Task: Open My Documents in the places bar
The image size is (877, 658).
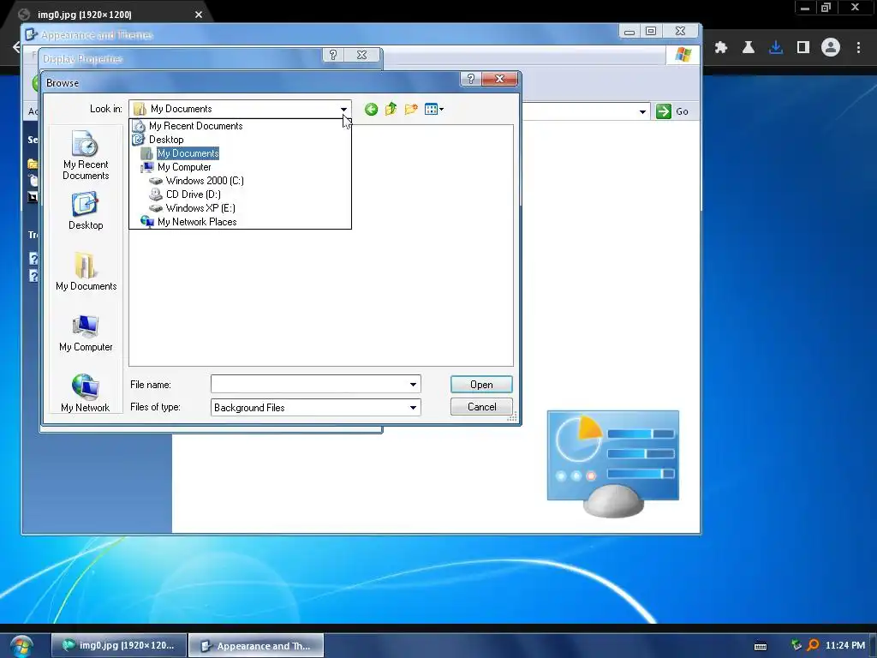Action: 86,272
